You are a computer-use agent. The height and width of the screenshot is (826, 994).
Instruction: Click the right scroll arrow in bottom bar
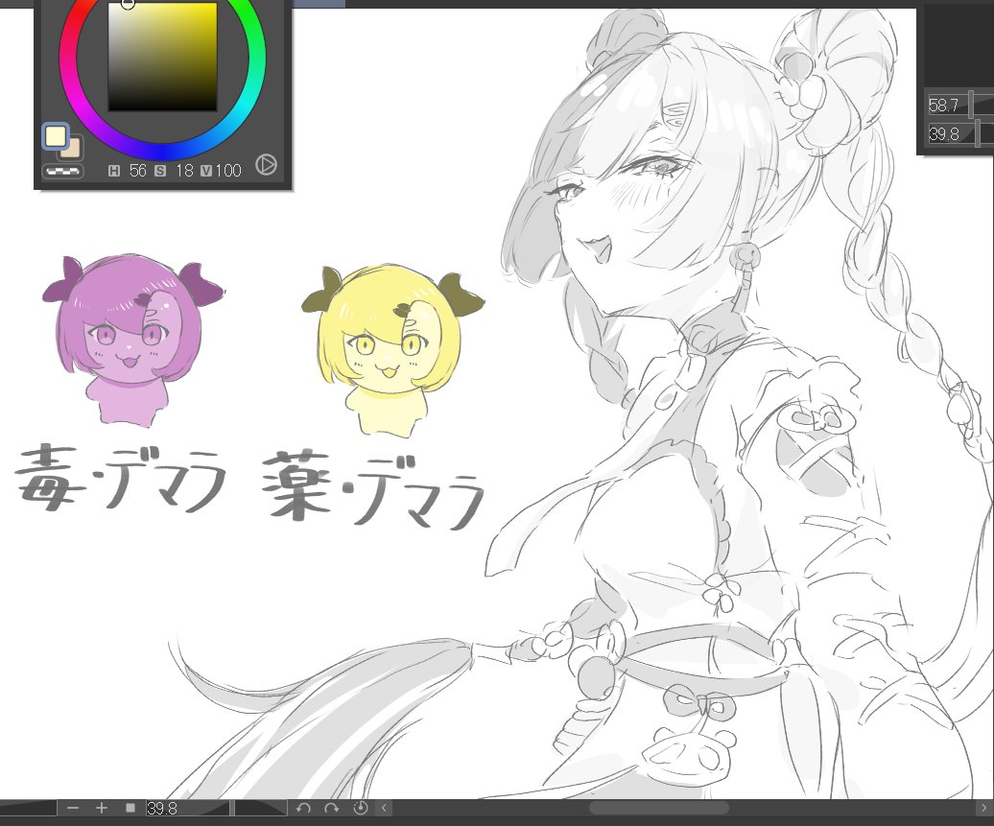point(983,808)
